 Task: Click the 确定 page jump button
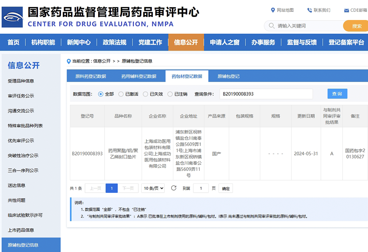[x=226, y=189]
